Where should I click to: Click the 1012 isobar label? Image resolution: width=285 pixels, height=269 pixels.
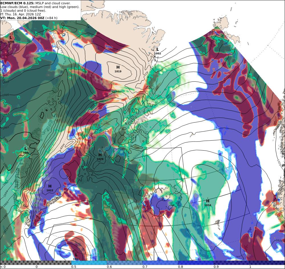5,250
